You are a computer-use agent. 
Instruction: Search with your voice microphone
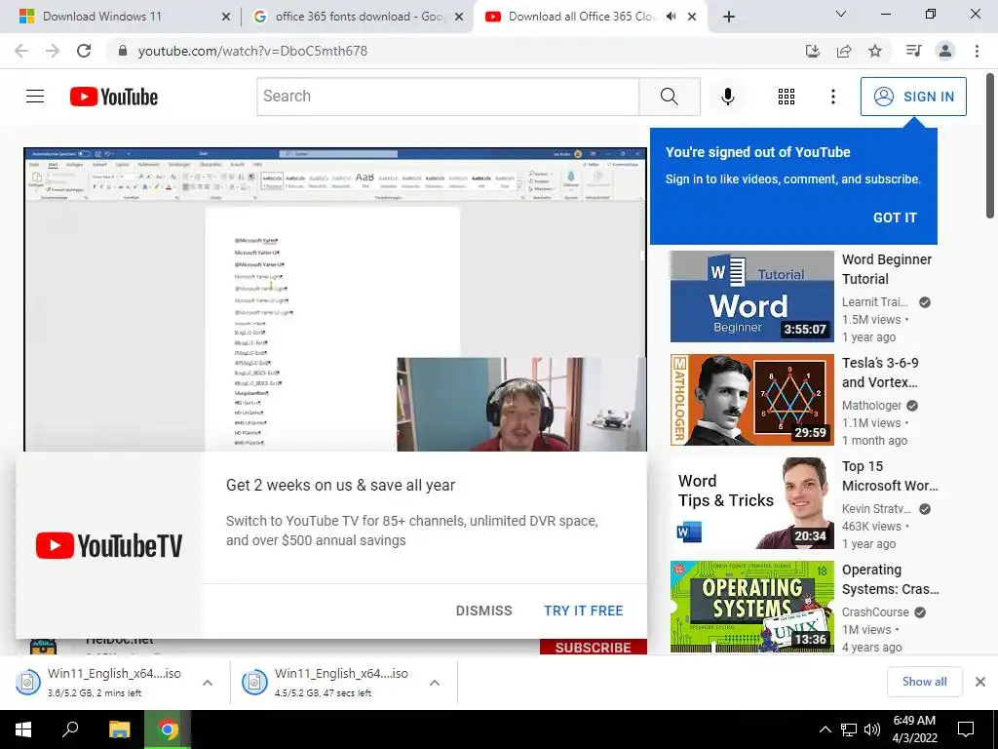727,97
